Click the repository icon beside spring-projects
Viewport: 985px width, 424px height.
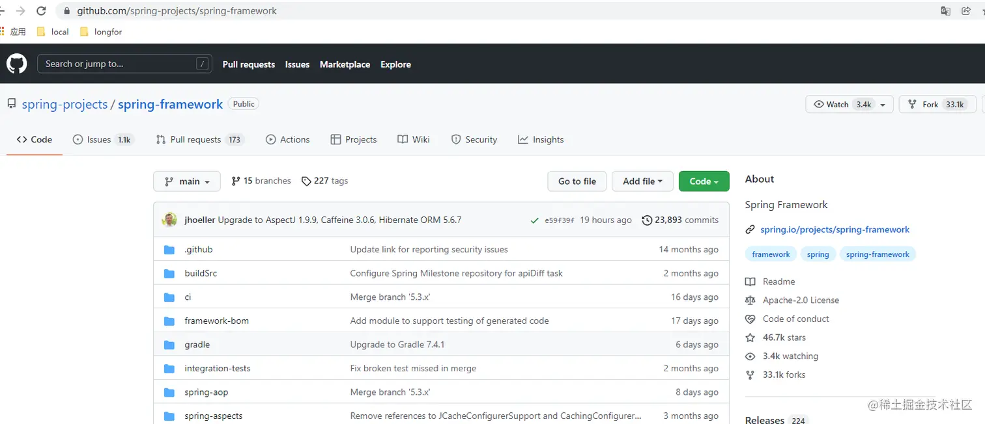(x=12, y=104)
